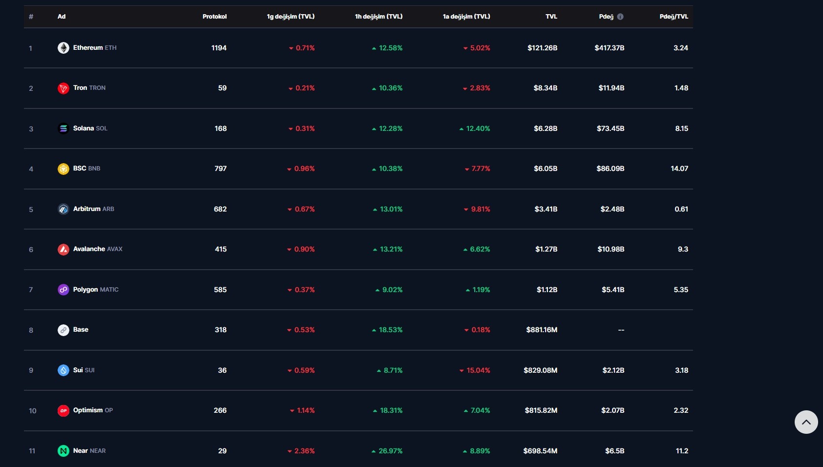Sort by the # rank column header
823x467 pixels.
pos(31,17)
